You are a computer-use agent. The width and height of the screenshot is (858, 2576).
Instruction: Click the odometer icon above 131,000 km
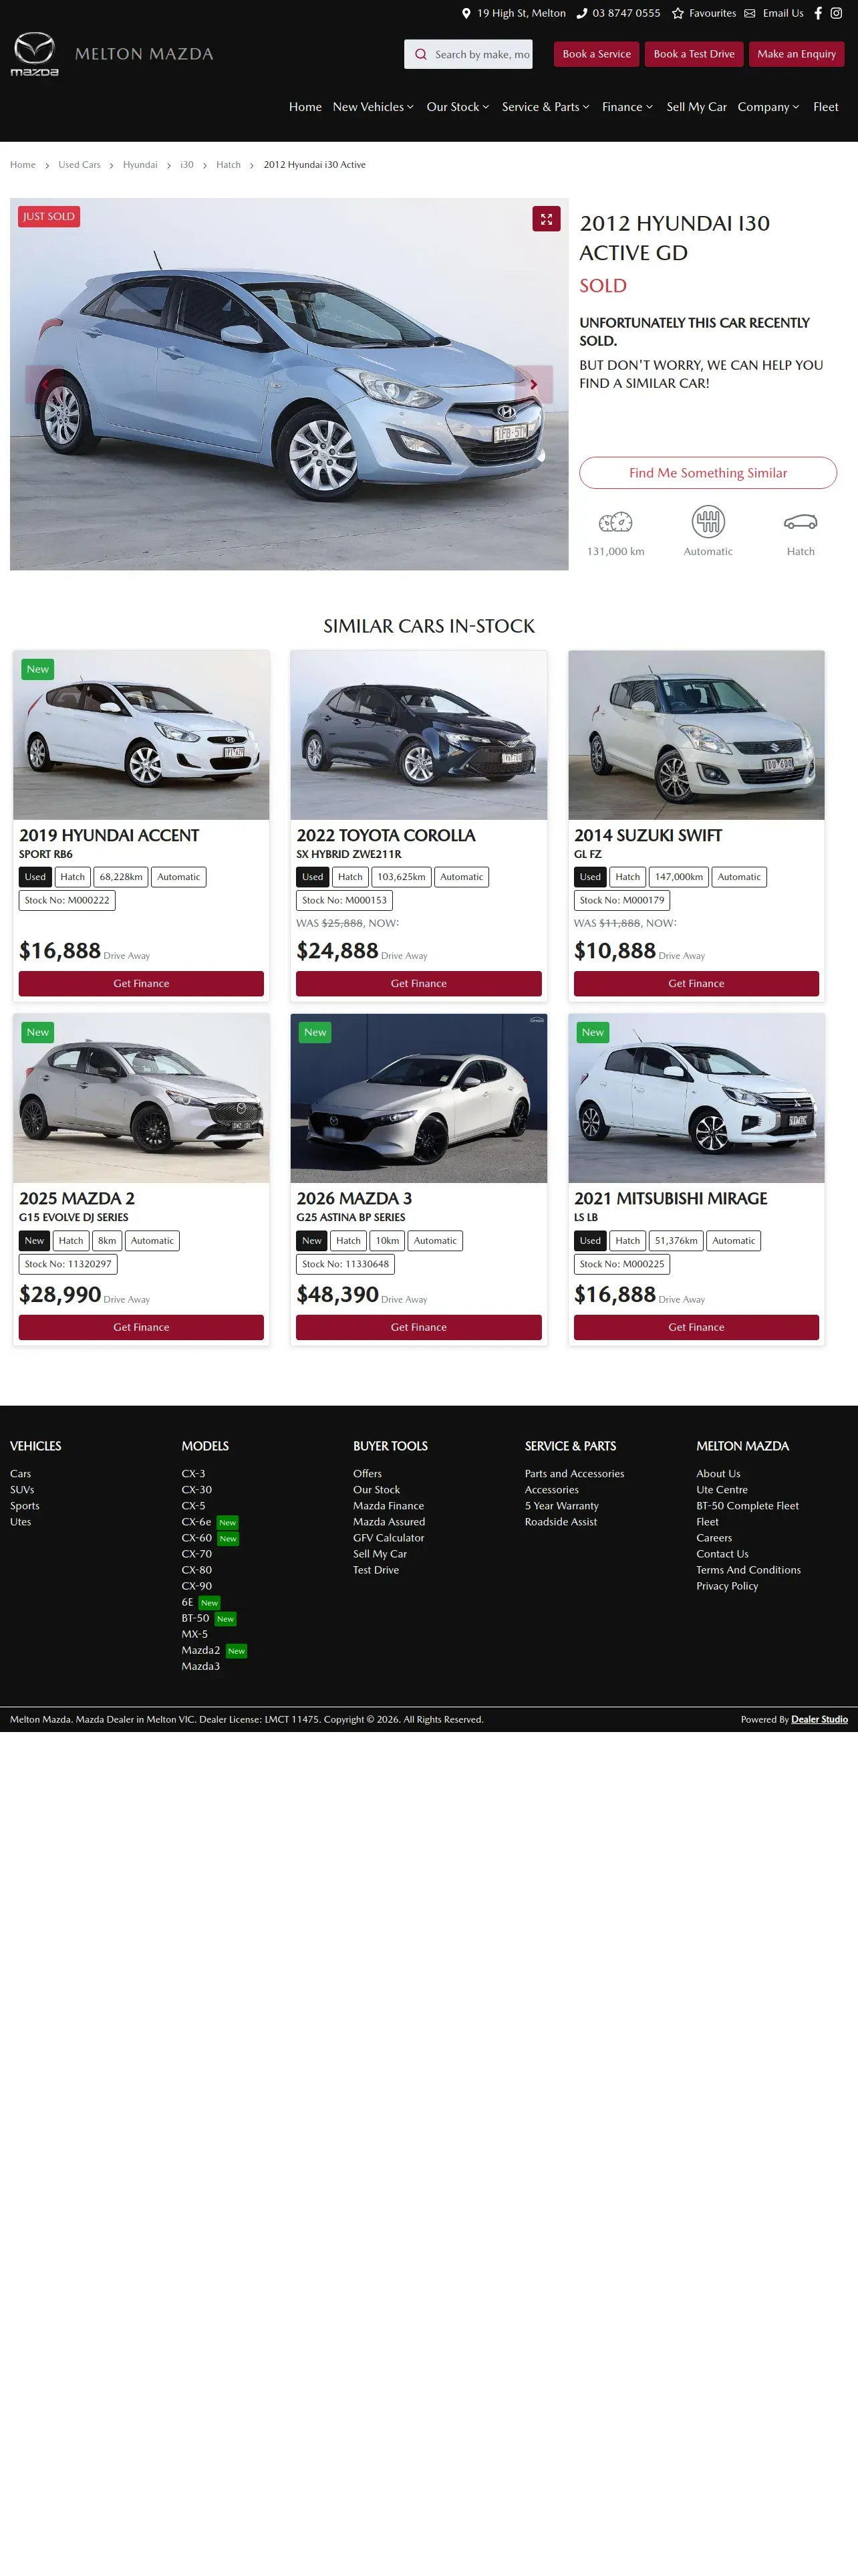[615, 521]
